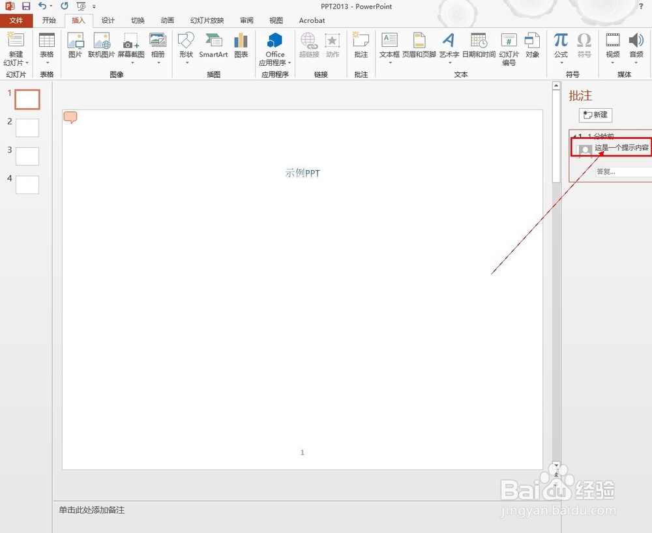Viewport: 652px width, 533px height.
Task: Switch to the 开始 home tab
Action: (49, 20)
